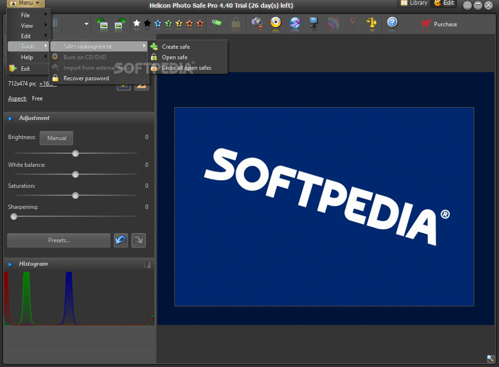The image size is (499, 367).
Task: Select the Tools menu entry
Action: point(28,46)
